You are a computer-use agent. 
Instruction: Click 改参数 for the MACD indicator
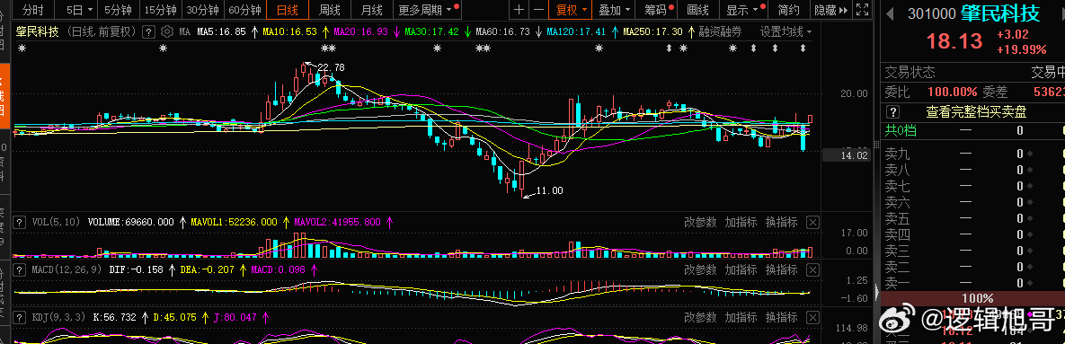[x=700, y=270]
